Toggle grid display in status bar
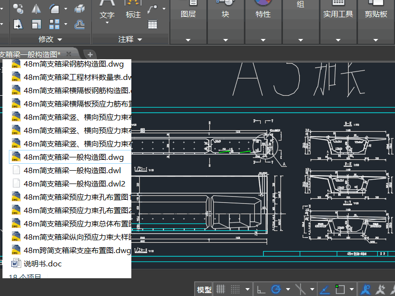 (222, 289)
